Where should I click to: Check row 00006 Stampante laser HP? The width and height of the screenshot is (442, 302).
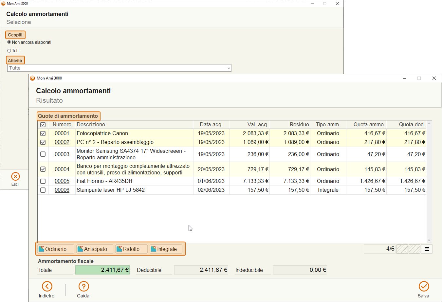click(43, 190)
